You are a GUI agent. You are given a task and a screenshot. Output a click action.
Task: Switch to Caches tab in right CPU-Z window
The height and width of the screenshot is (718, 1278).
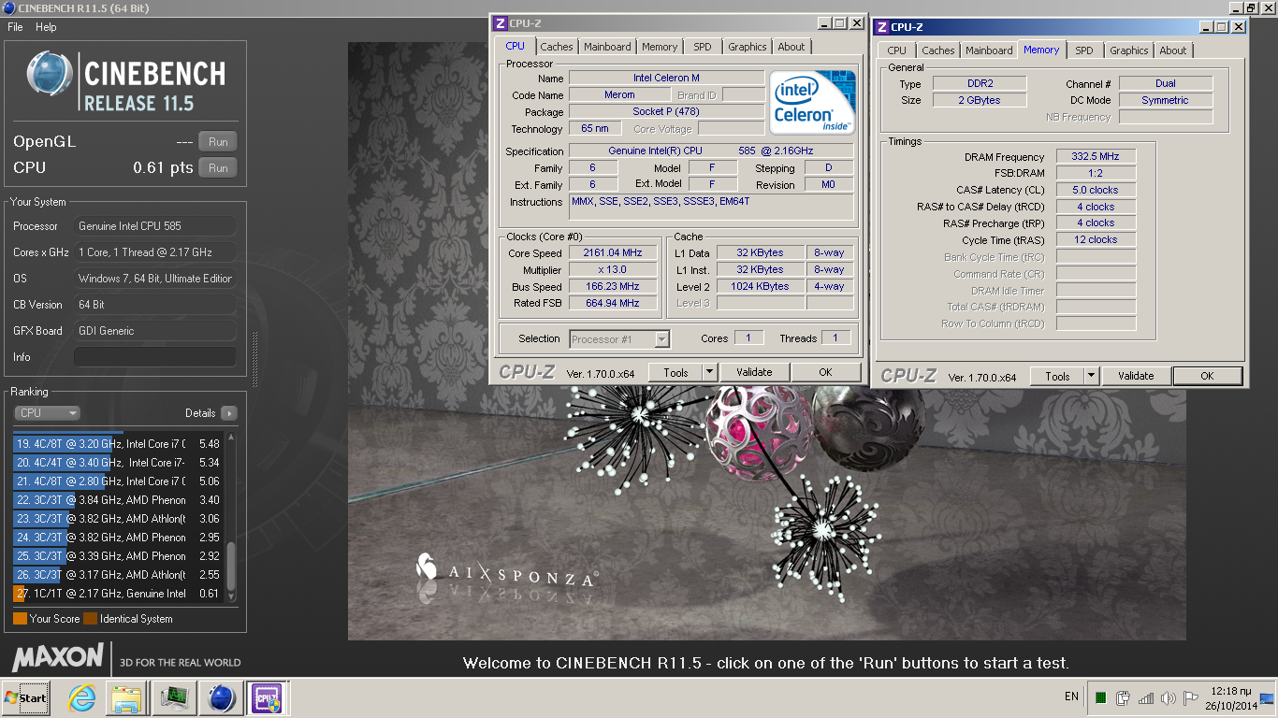(x=938, y=50)
